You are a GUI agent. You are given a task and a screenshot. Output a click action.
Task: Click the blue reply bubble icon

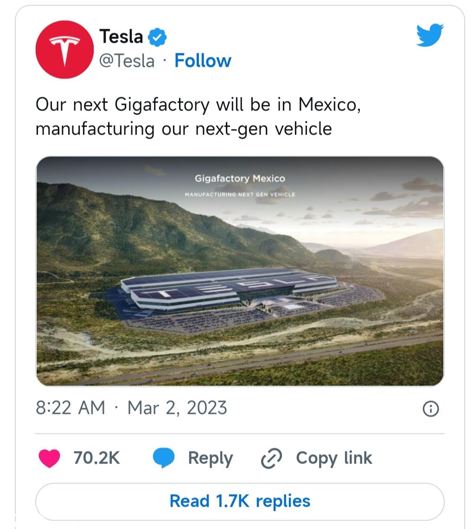click(164, 458)
